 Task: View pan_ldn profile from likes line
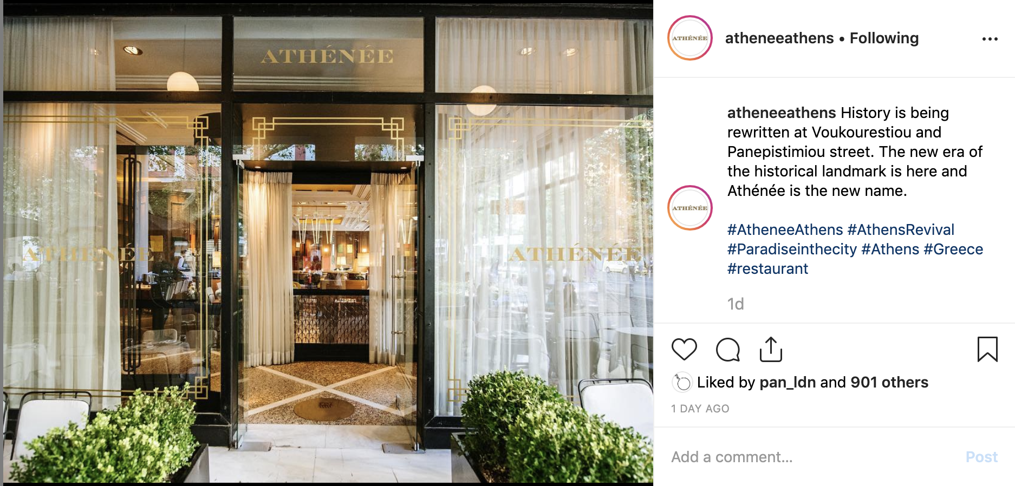pos(788,383)
